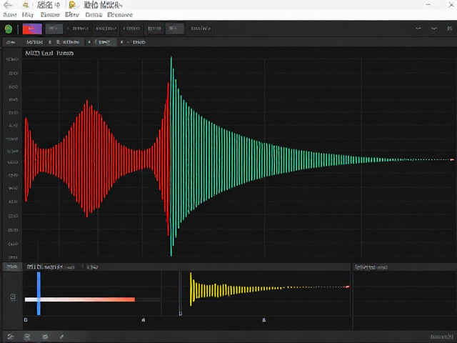Click the blue vertical marker in lower-left panel

[39, 294]
